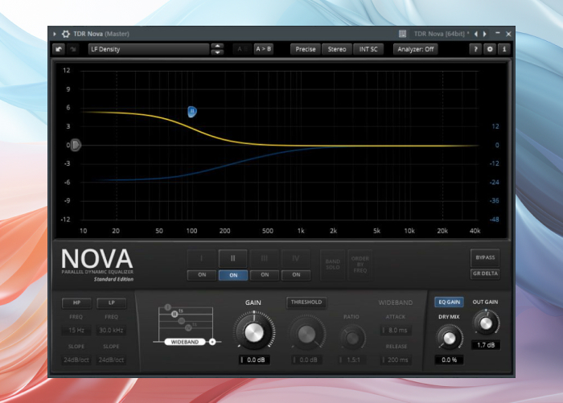Open the help question-mark button

click(x=475, y=49)
